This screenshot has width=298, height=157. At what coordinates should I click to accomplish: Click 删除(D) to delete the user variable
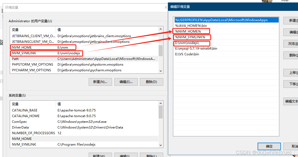coord(151,82)
